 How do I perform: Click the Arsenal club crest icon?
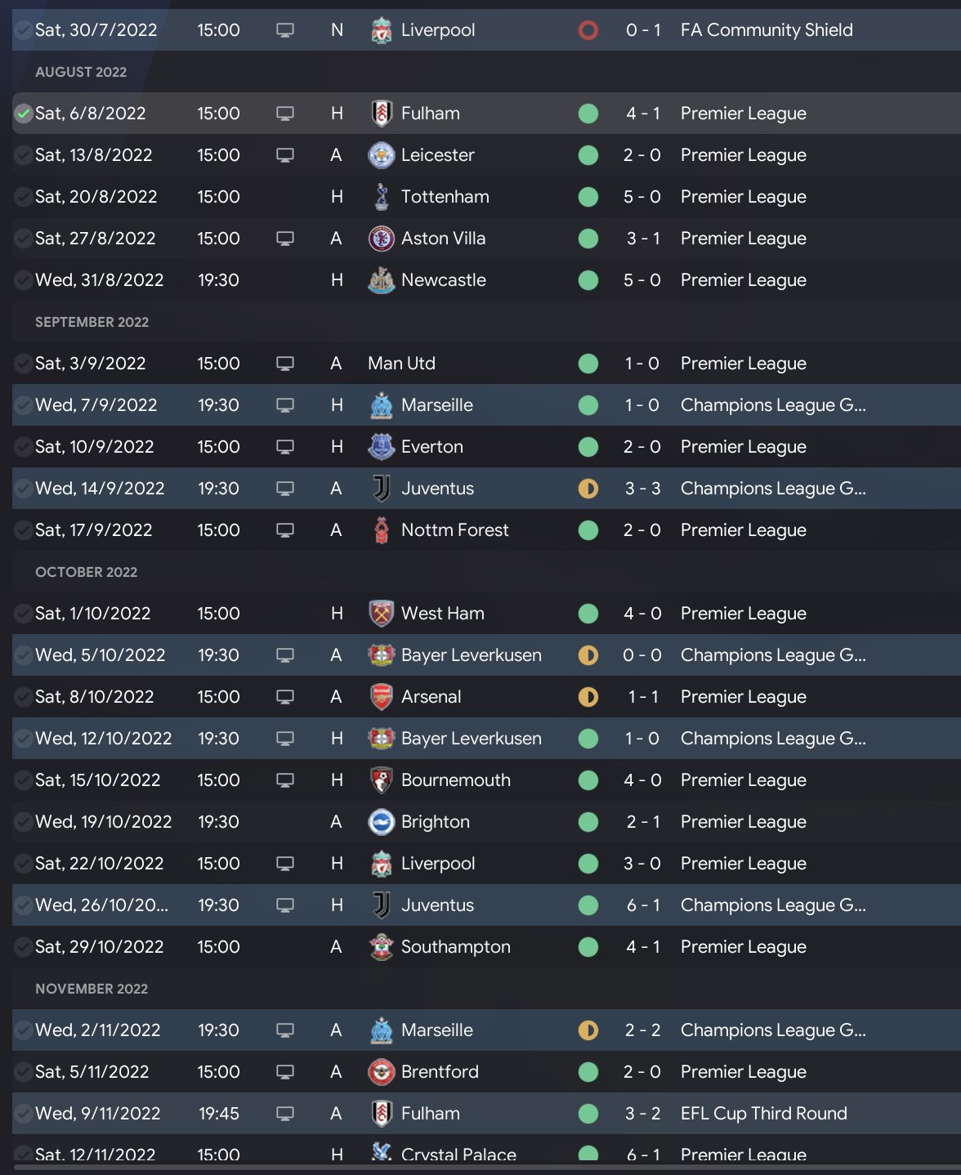pyautogui.click(x=381, y=697)
